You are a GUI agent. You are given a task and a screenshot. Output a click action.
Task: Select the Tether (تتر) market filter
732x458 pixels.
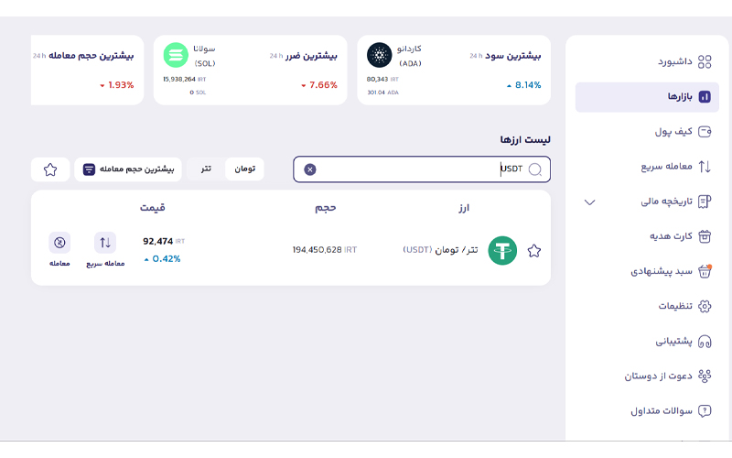point(207,169)
